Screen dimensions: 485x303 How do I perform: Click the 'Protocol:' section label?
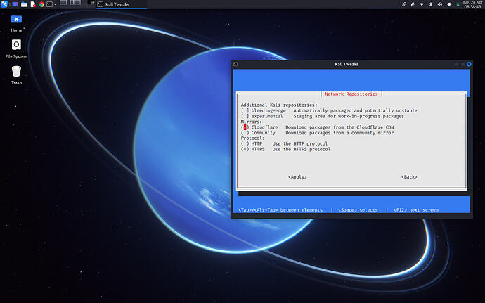tap(253, 138)
